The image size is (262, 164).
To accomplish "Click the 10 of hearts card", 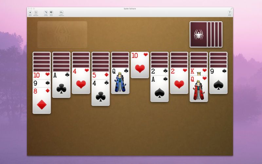I will coord(140,66).
